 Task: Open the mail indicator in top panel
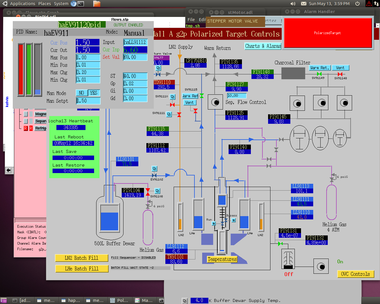(303, 4)
